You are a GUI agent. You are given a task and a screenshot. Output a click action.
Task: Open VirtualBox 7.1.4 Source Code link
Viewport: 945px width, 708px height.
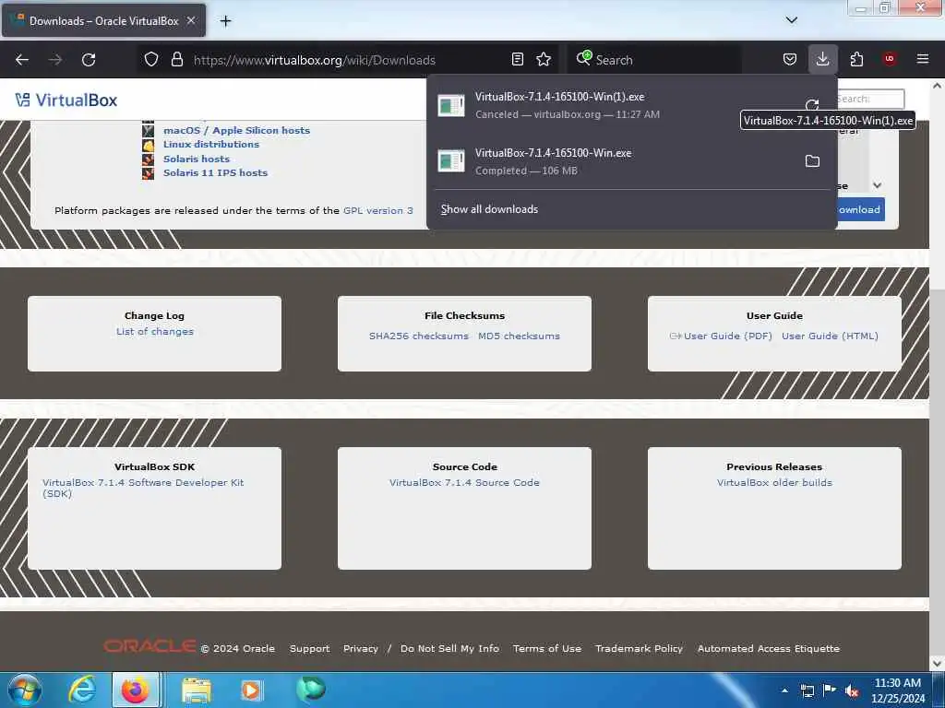(x=464, y=482)
